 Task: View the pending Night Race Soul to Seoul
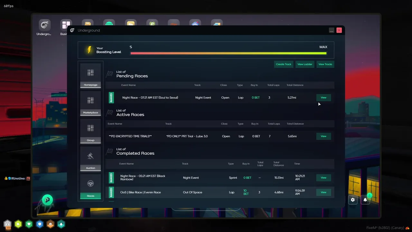point(323,98)
